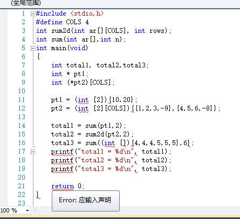The width and height of the screenshot is (240, 219).
Task: Click the closing brace with red squiggle
Action: point(38,195)
